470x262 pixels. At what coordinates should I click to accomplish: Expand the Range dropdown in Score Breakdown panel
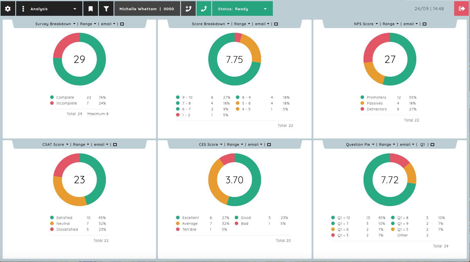[242, 24]
